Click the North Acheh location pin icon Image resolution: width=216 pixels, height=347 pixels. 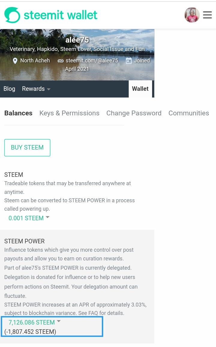[15, 61]
